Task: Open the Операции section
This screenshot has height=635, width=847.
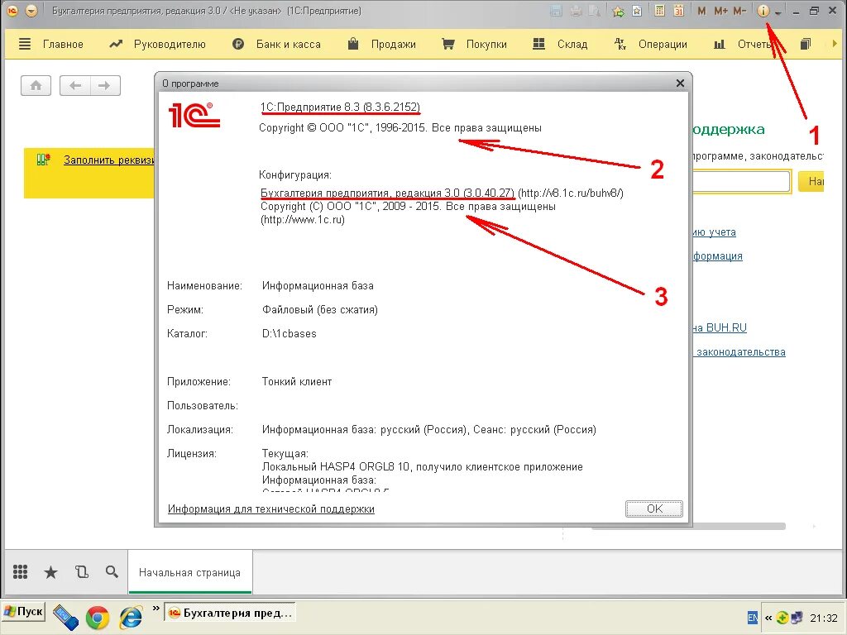Action: coord(650,45)
